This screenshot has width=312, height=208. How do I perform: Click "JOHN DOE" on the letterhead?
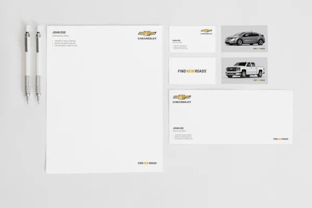59,32
